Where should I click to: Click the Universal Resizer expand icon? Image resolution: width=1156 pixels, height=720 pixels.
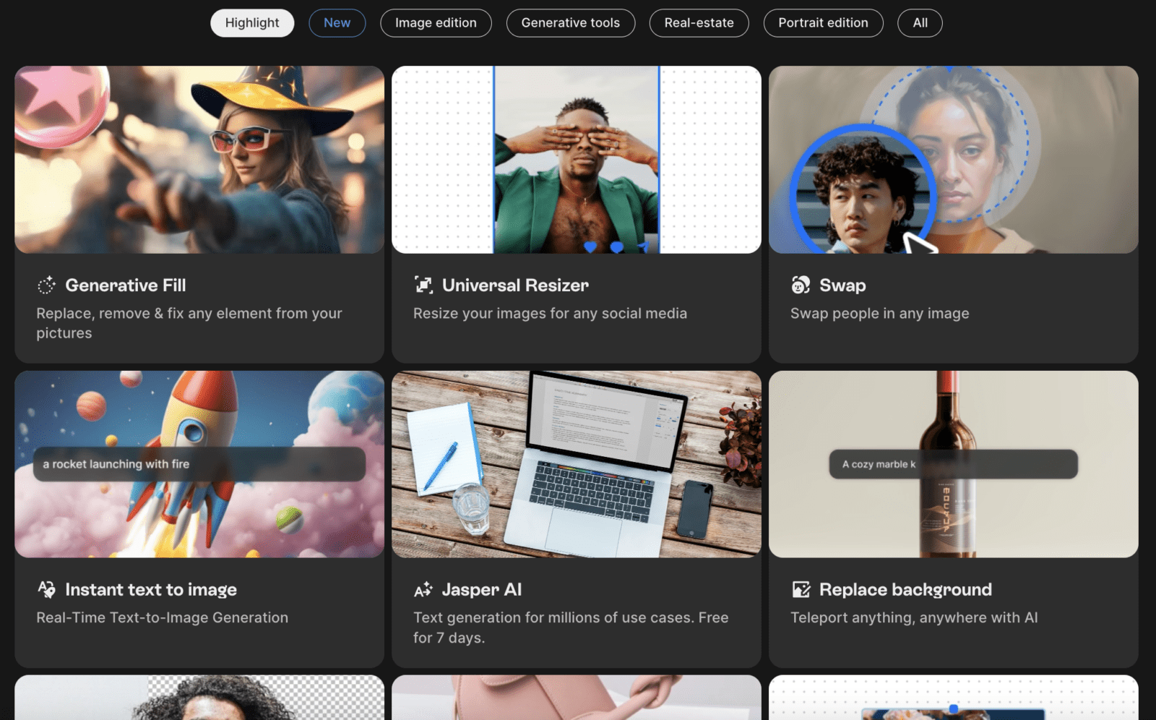click(x=424, y=285)
